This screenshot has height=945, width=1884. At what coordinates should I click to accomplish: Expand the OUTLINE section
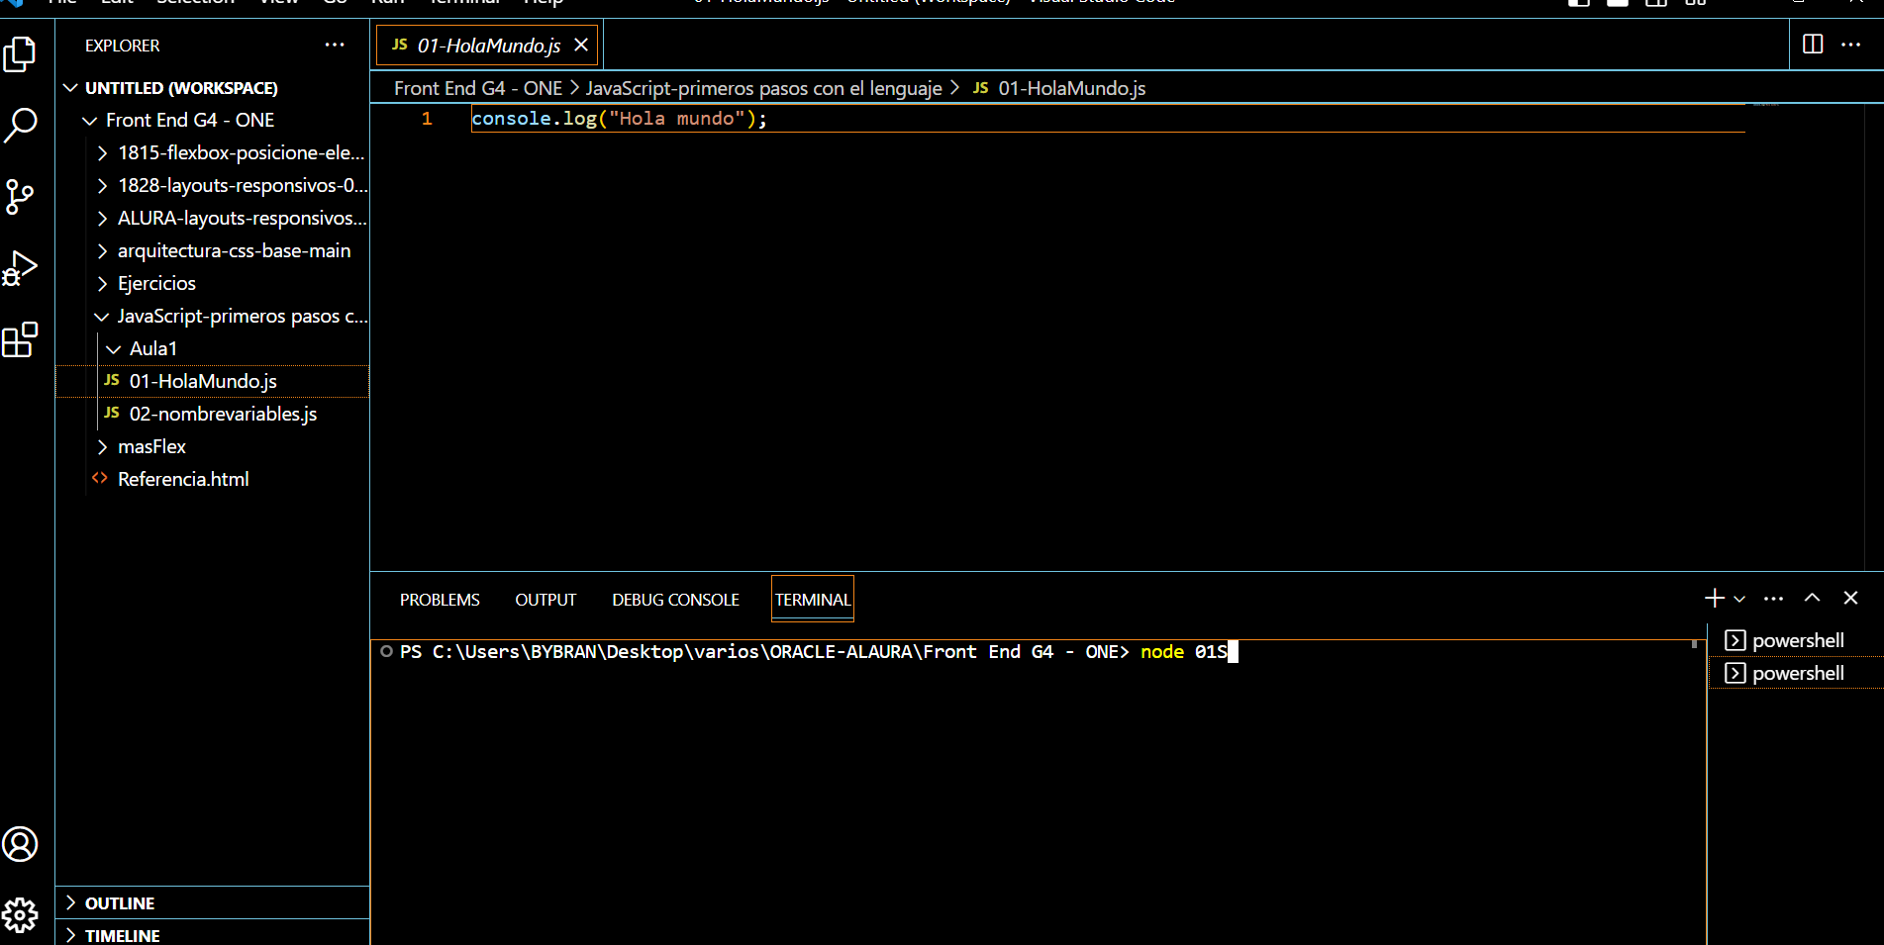pos(70,902)
